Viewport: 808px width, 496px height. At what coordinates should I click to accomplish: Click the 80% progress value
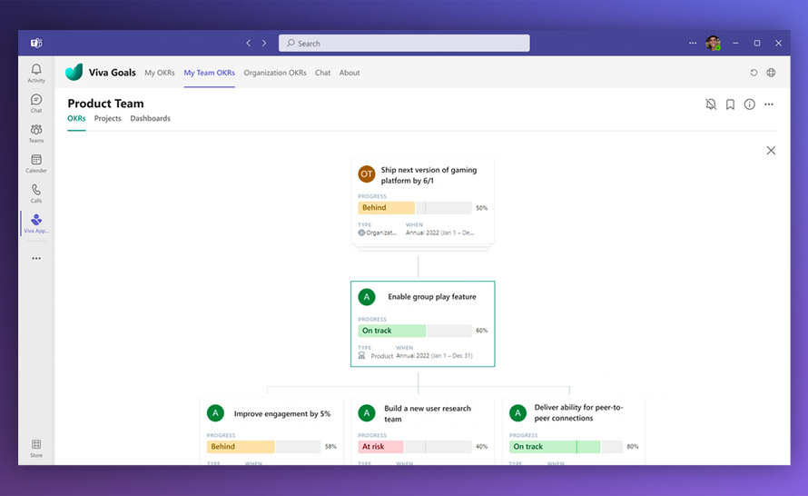click(x=633, y=447)
